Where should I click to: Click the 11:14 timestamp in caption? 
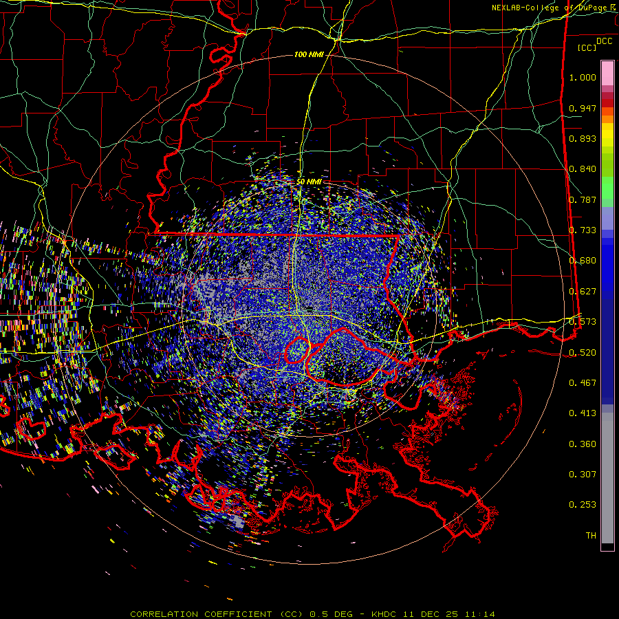pos(479,614)
